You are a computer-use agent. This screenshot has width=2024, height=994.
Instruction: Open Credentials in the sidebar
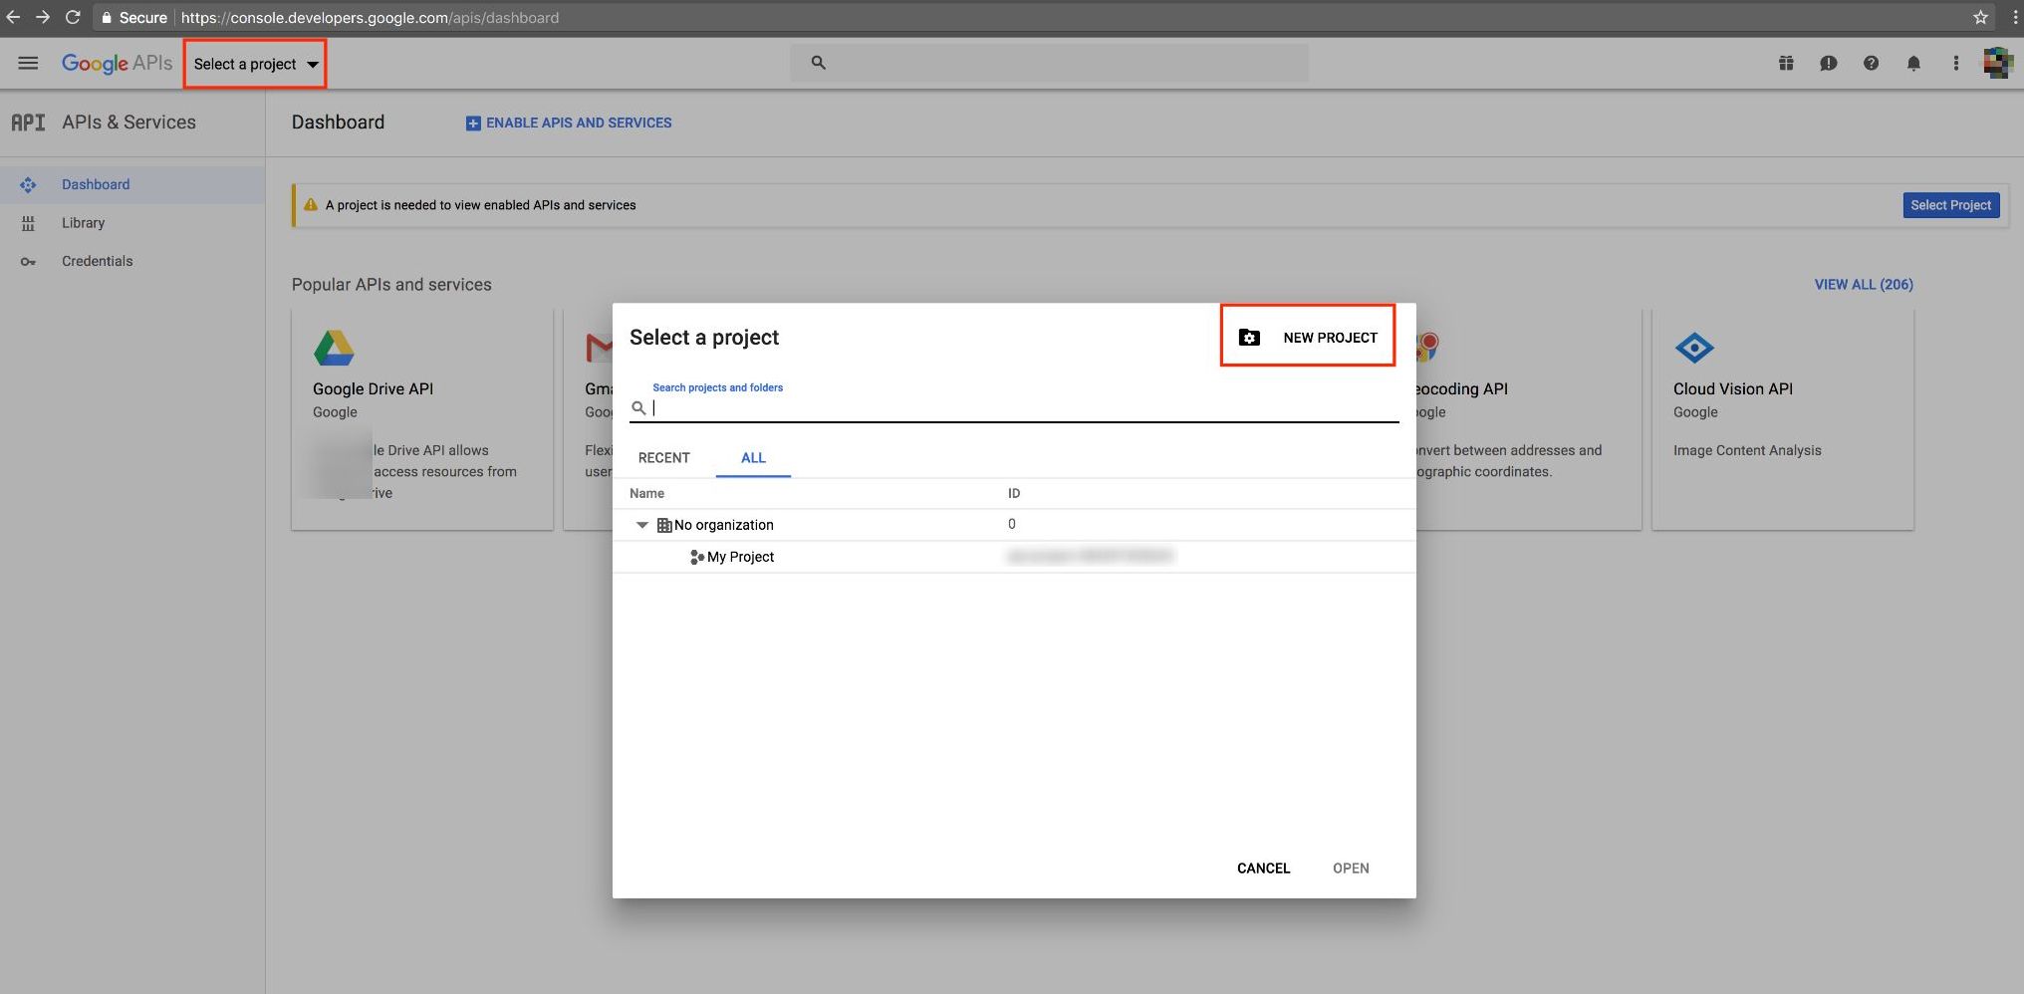coord(132,261)
